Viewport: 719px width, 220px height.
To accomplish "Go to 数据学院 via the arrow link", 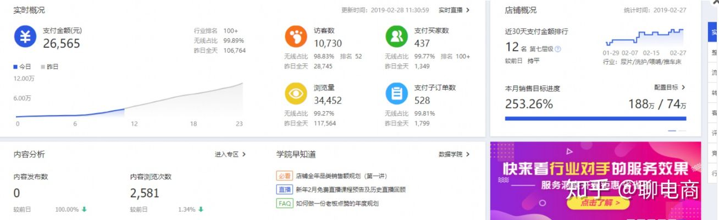I will click(x=454, y=155).
